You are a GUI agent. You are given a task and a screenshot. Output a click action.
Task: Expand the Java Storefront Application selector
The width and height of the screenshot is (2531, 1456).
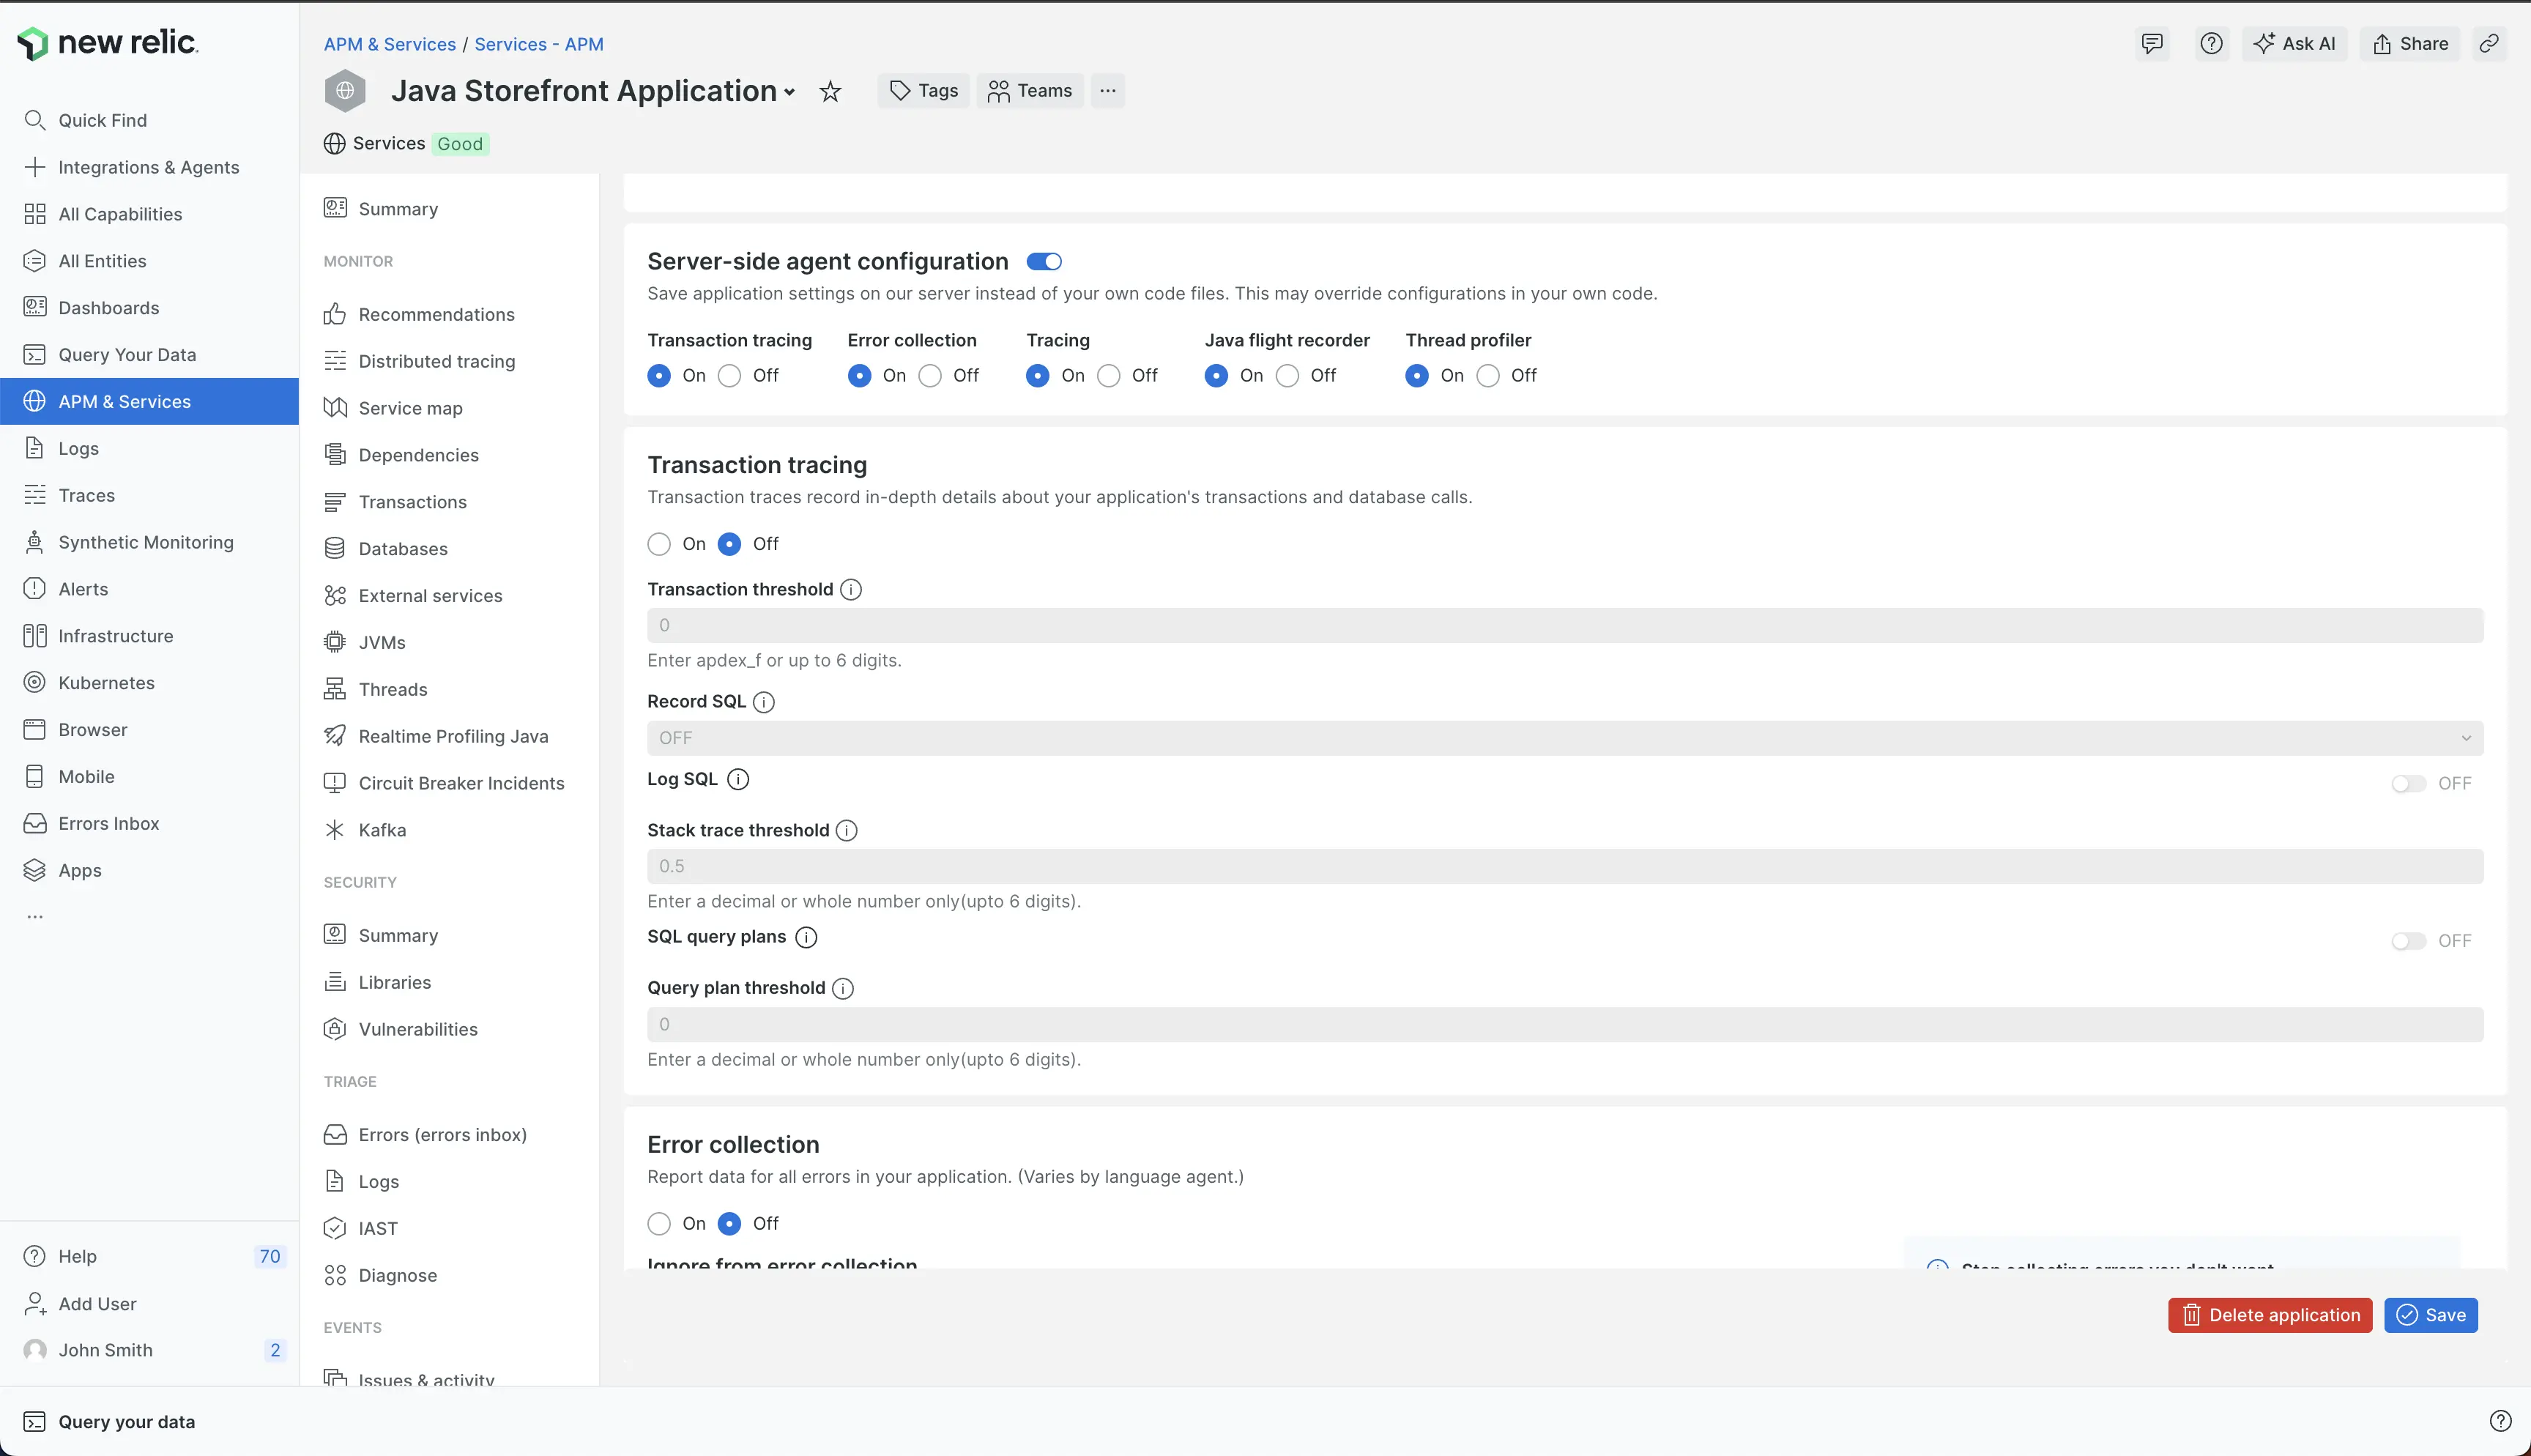(789, 92)
